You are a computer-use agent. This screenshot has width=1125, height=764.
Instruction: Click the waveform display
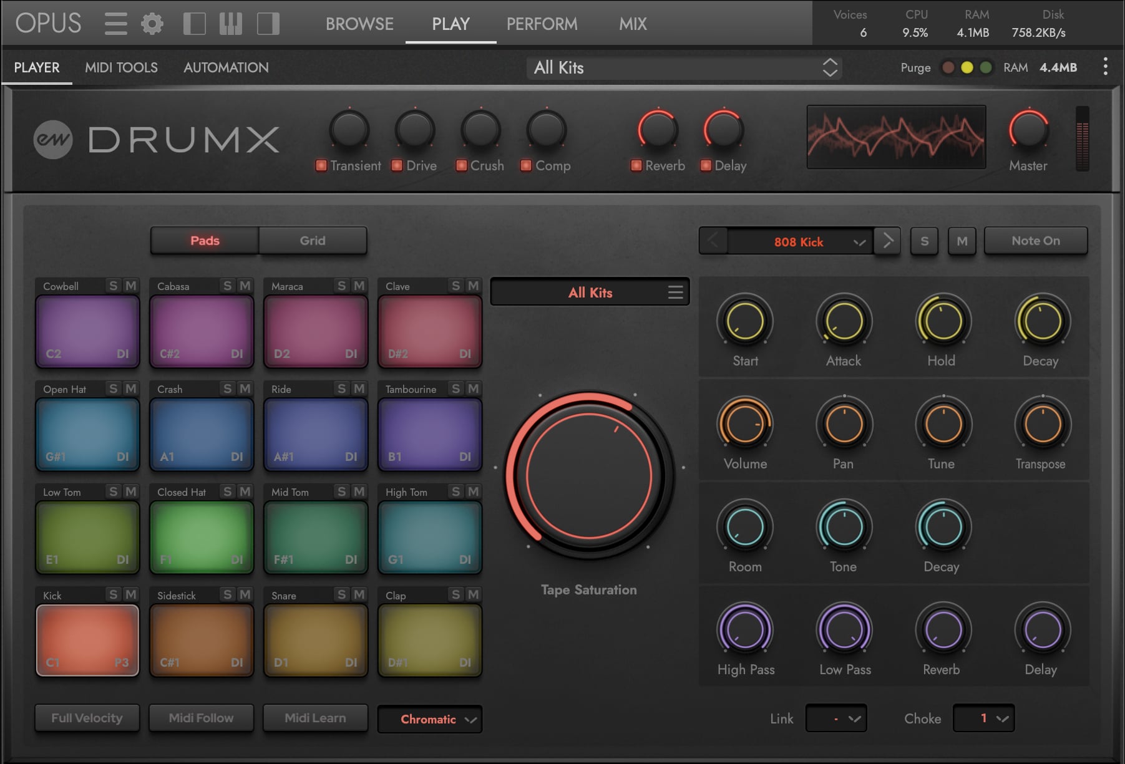click(896, 137)
